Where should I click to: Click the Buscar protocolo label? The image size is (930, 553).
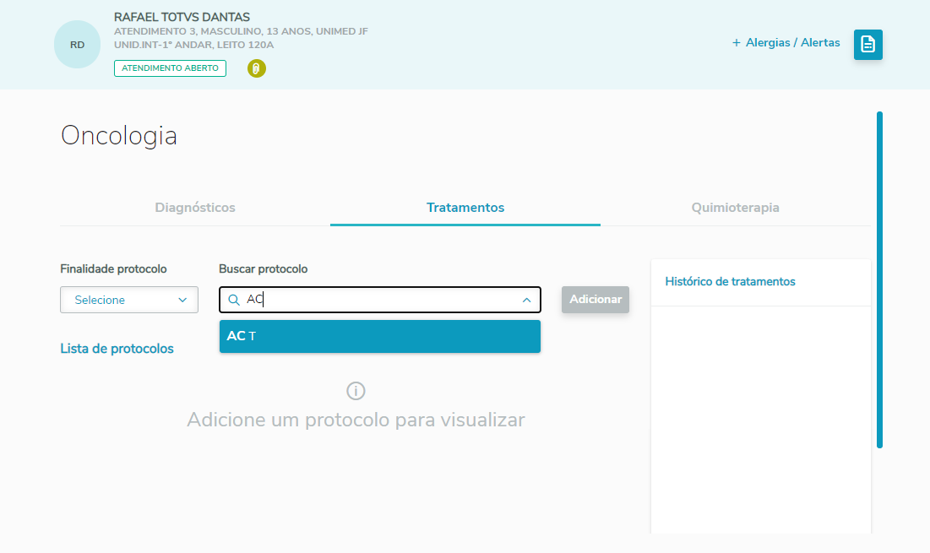pyautogui.click(x=264, y=268)
